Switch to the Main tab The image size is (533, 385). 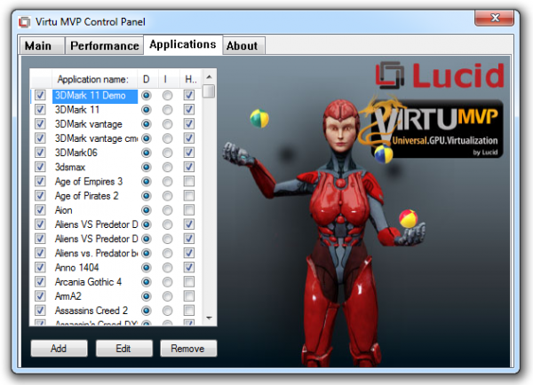(x=42, y=46)
